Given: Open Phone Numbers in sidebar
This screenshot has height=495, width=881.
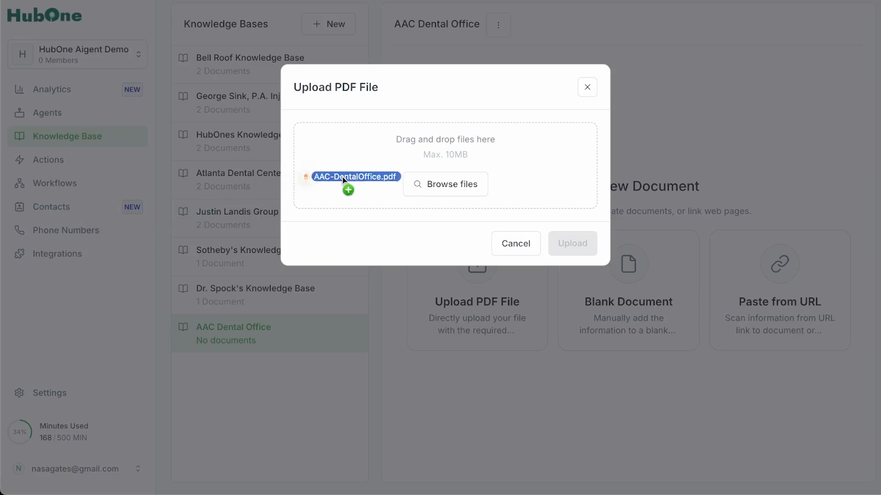Looking at the screenshot, I should tap(78, 230).
